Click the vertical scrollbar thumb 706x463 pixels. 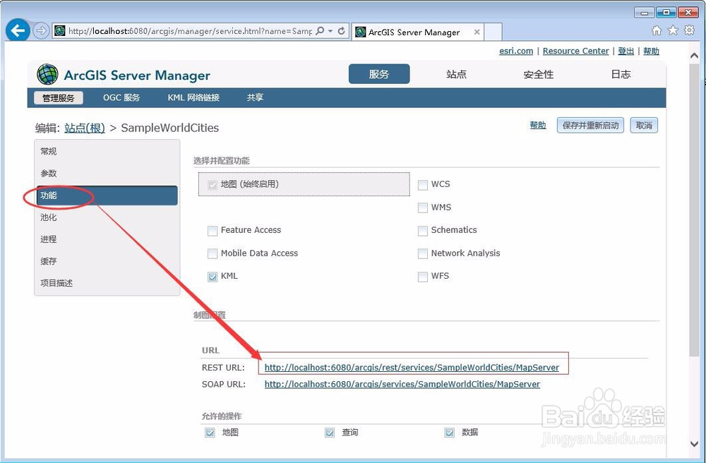pos(694,210)
